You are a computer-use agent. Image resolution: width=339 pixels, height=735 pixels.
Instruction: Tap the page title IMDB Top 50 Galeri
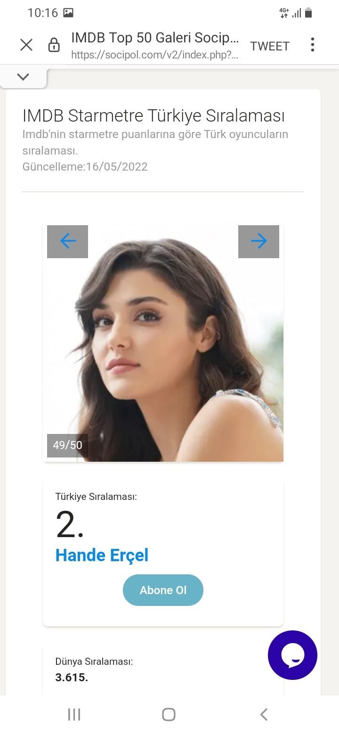(155, 38)
